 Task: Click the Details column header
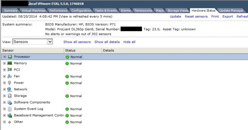pos(175,51)
